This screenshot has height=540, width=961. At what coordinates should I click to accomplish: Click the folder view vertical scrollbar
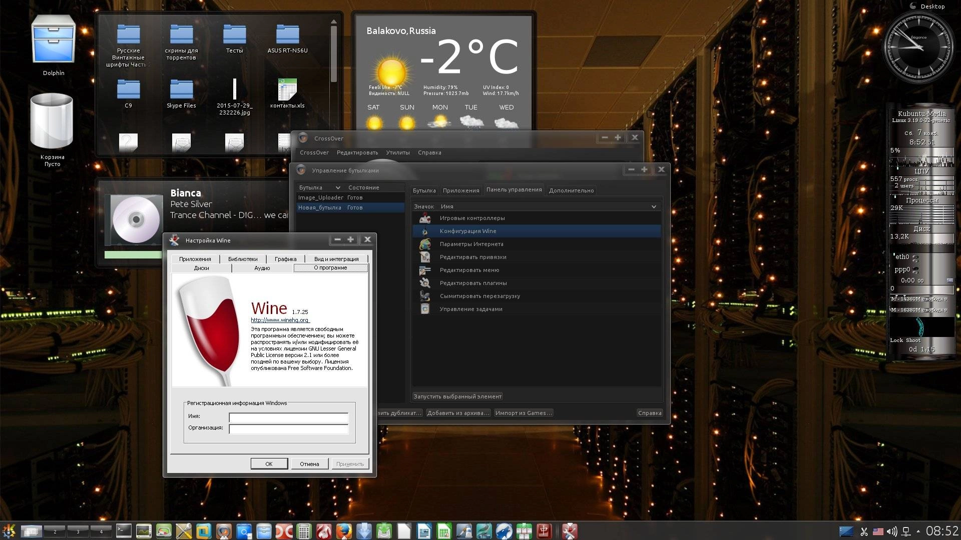tap(334, 55)
